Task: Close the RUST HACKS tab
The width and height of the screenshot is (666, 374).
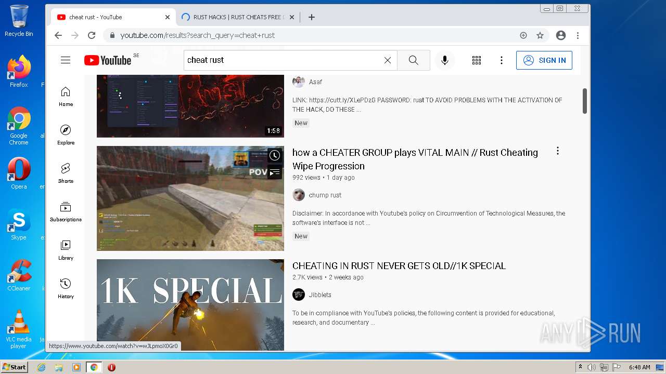Action: 292,17
